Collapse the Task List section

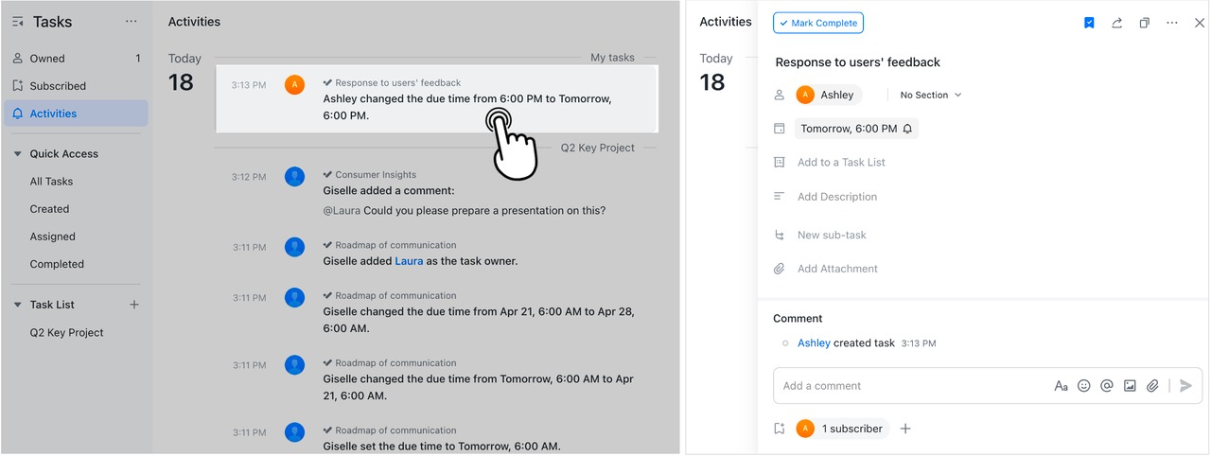point(18,305)
